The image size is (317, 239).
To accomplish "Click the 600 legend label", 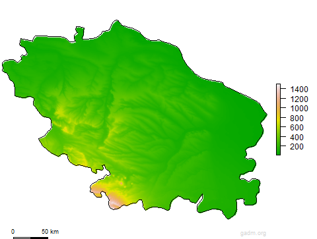I will pyautogui.click(x=297, y=128).
